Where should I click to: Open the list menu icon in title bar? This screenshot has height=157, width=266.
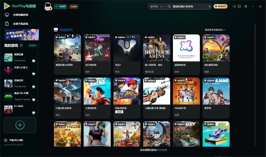tap(246, 6)
